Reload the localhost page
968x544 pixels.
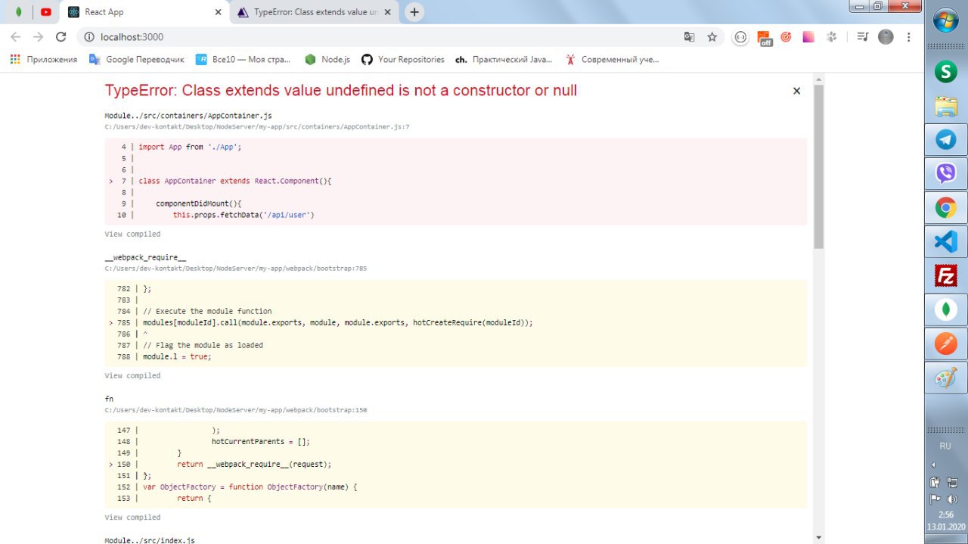[61, 37]
